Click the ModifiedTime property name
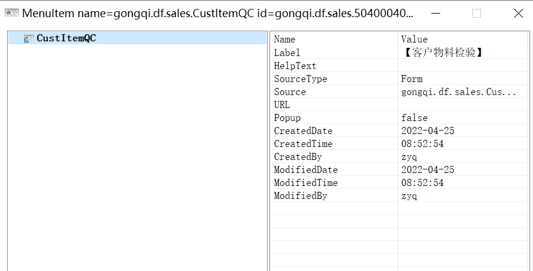Image resolution: width=533 pixels, height=271 pixels. click(x=305, y=182)
